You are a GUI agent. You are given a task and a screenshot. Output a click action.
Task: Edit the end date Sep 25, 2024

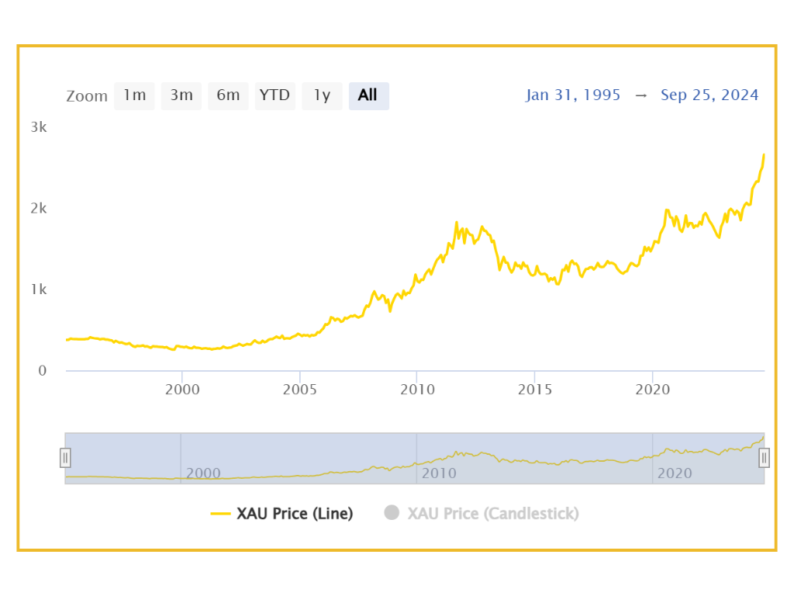[x=709, y=95]
